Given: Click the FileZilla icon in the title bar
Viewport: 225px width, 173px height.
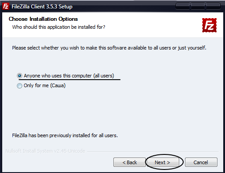Looking at the screenshot, I should click(x=6, y=6).
